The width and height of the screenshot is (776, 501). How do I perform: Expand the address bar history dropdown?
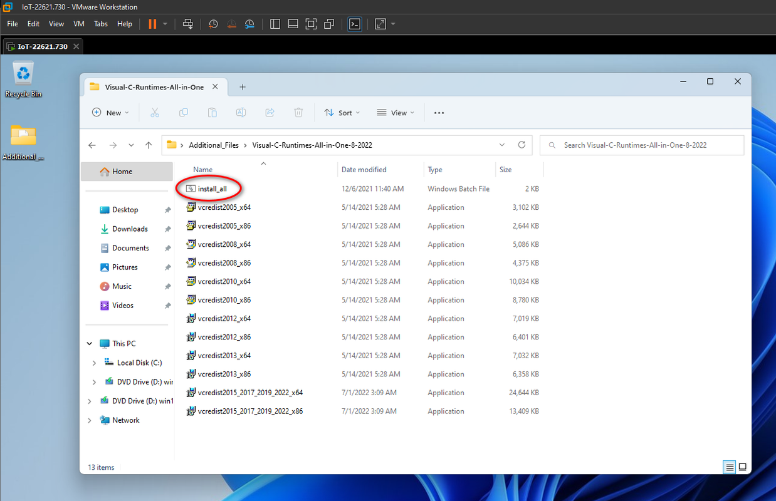pyautogui.click(x=502, y=145)
